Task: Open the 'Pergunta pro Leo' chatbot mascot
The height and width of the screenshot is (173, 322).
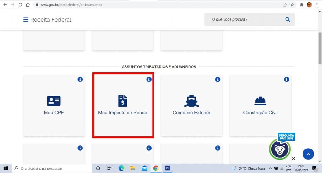Action: pos(280,149)
